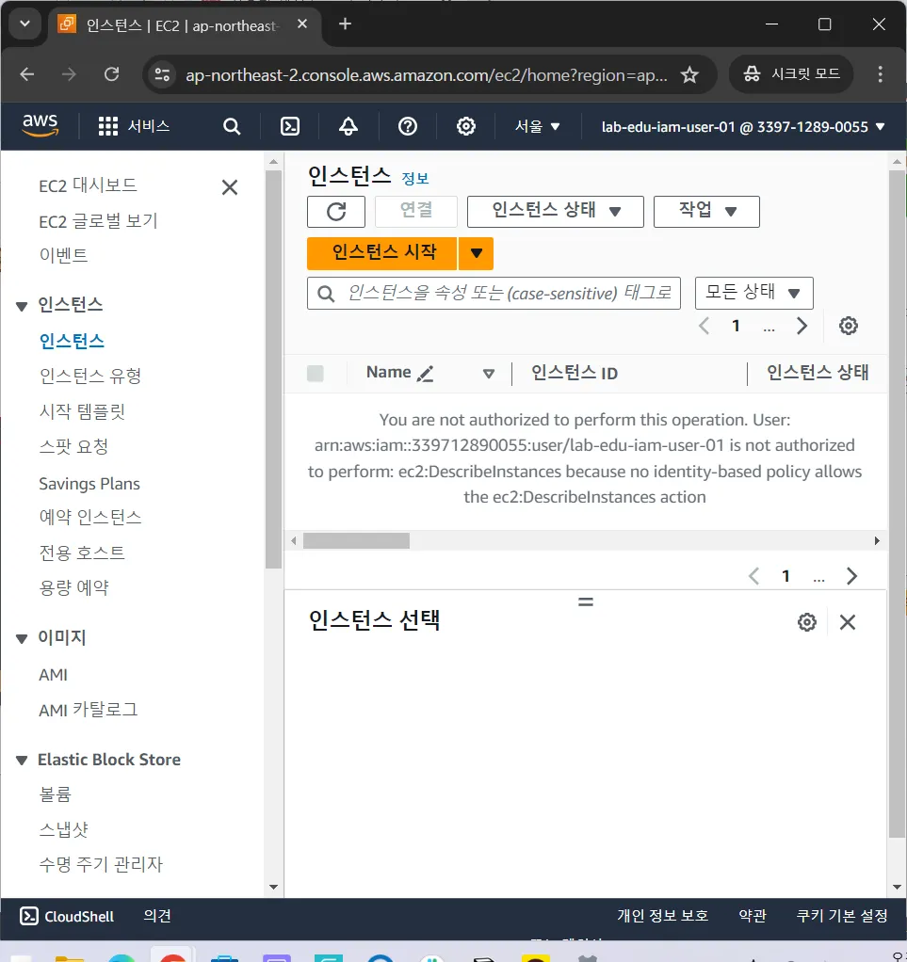This screenshot has height=962, width=907.
Task: Click the 시크릿 모드 incognito indicator
Action: pyautogui.click(x=791, y=74)
